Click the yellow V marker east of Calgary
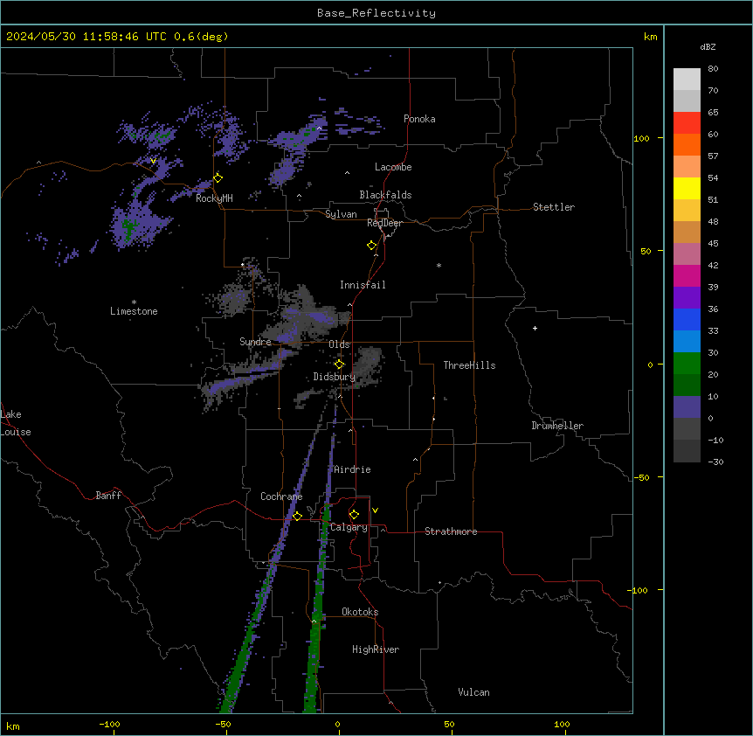Viewport: 753px width, 736px height. click(375, 510)
